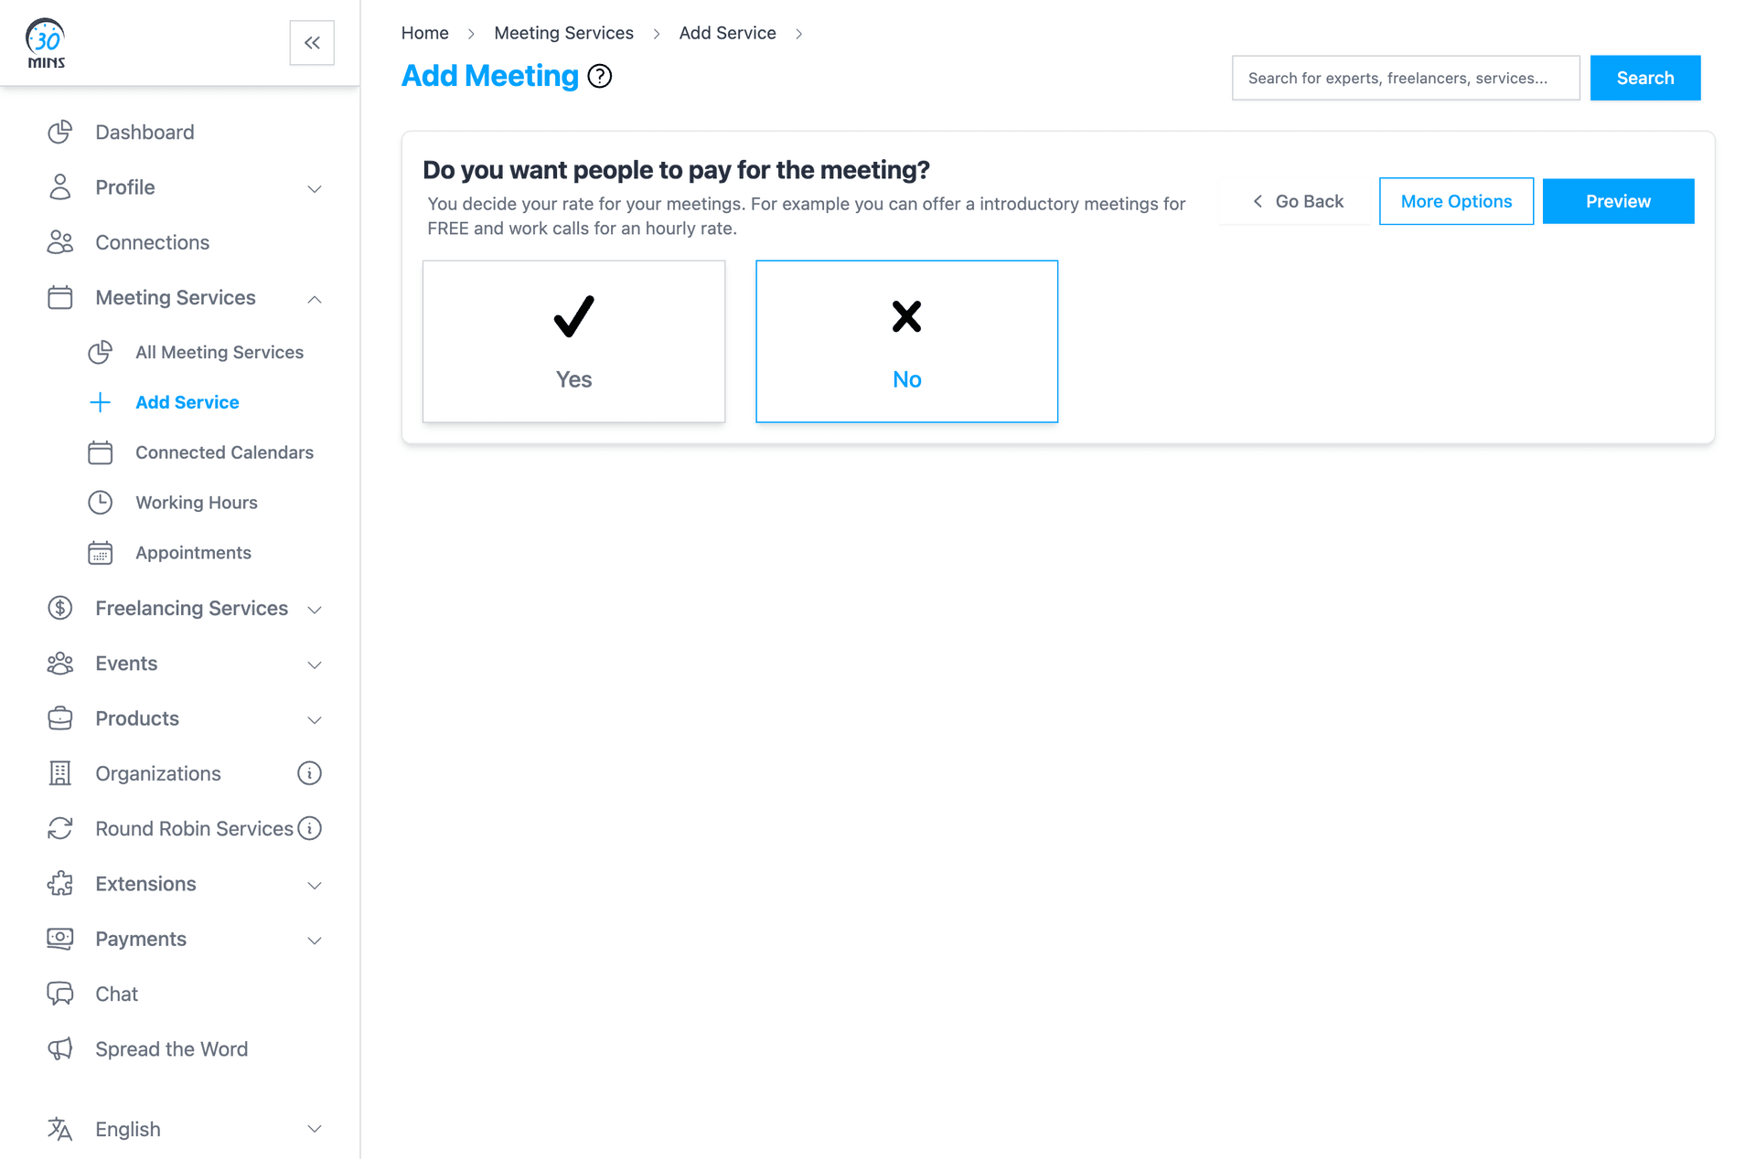The image size is (1756, 1159).
Task: Open the English language dropdown
Action: click(315, 1129)
